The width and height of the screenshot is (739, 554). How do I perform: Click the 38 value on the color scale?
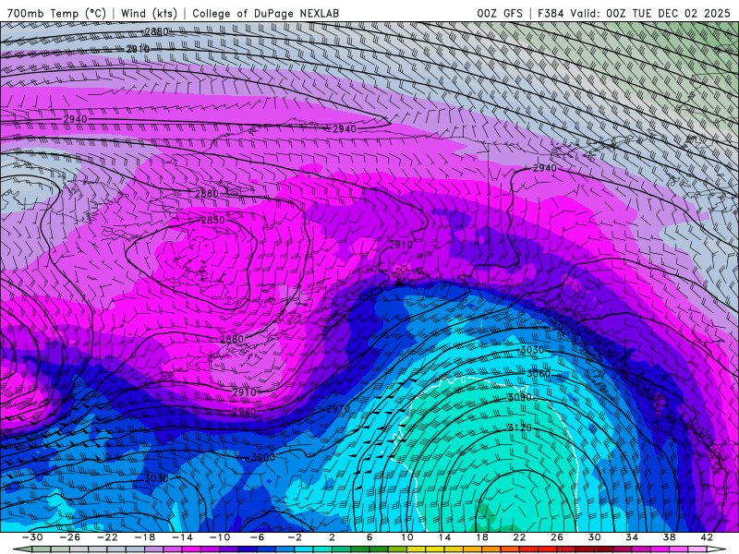click(x=669, y=537)
